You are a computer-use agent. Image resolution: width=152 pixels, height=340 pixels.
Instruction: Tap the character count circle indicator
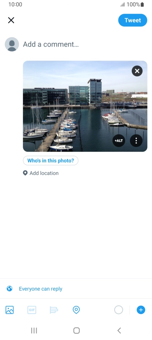coord(118,310)
